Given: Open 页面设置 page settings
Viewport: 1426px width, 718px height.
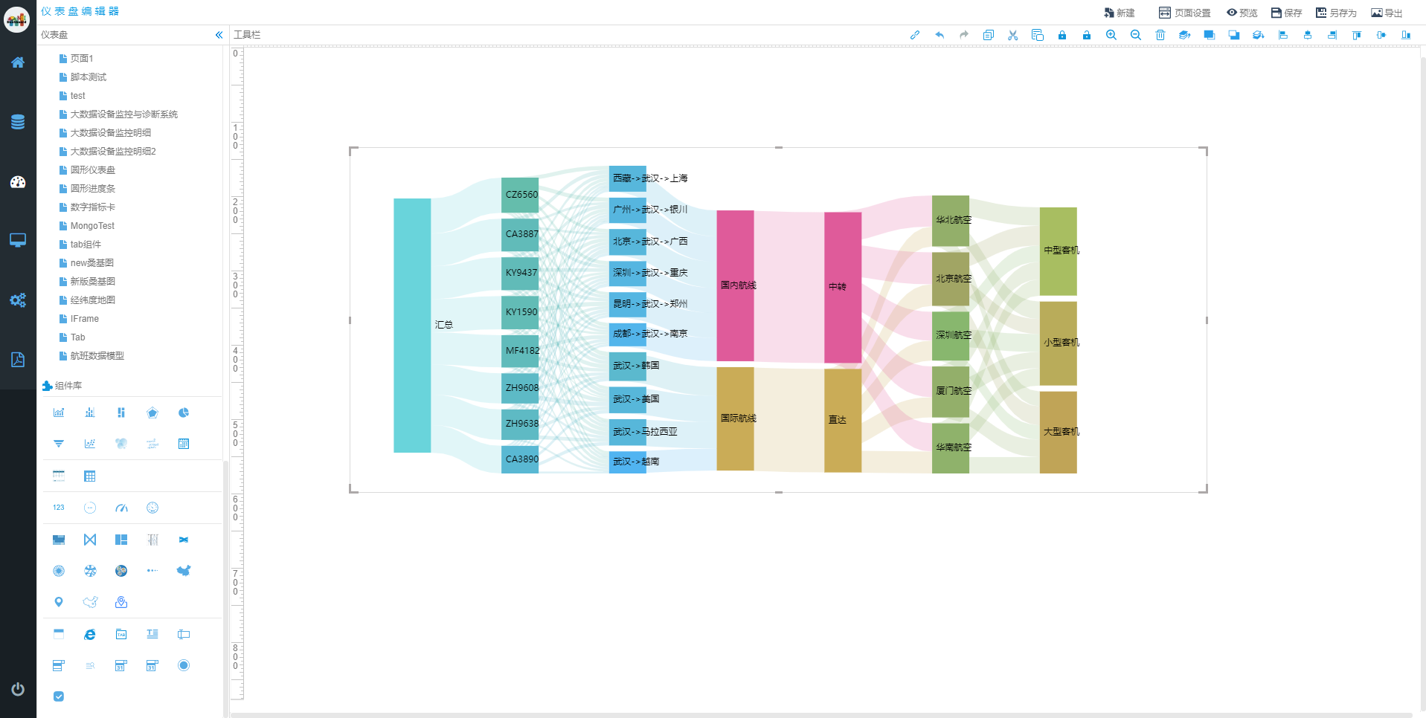Looking at the screenshot, I should click(x=1185, y=13).
